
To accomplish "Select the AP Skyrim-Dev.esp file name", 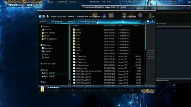I will 82,65.
